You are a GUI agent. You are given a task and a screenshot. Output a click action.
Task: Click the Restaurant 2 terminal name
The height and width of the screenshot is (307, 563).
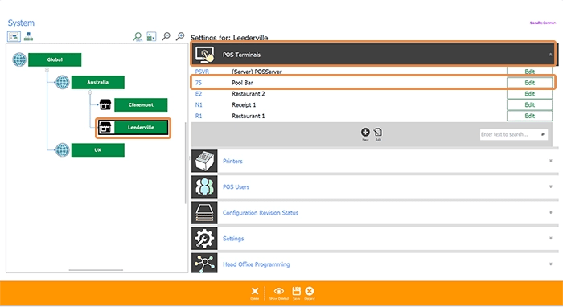tap(248, 93)
